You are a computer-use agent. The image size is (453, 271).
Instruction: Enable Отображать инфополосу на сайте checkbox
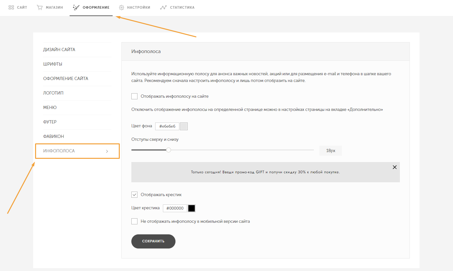(135, 96)
